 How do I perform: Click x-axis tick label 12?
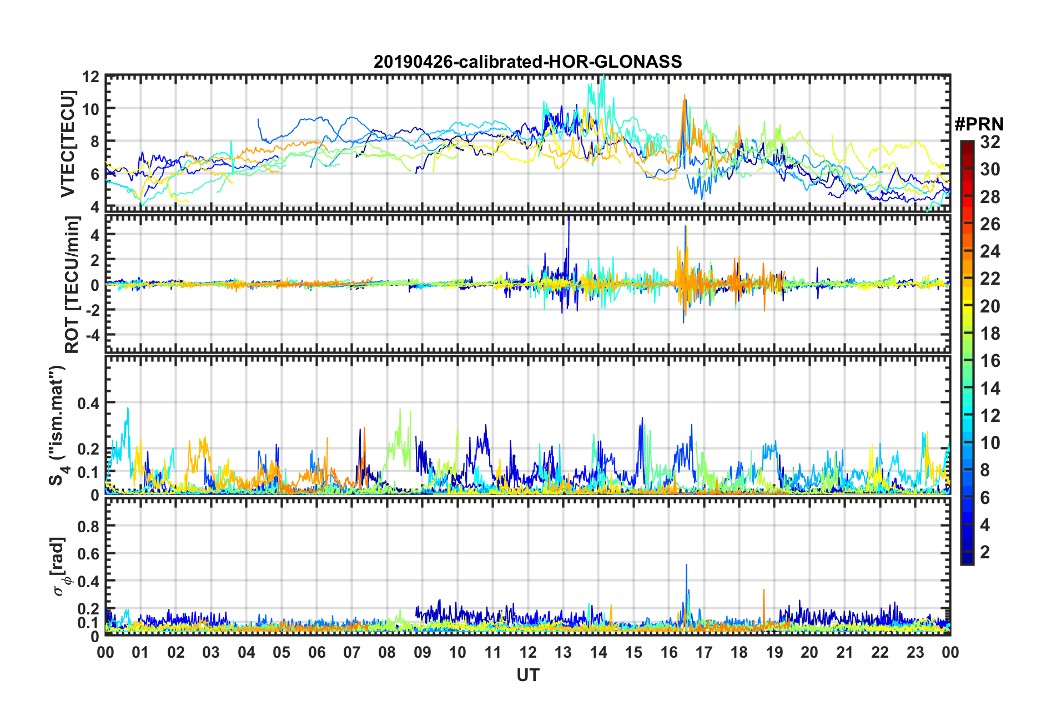tap(528, 652)
